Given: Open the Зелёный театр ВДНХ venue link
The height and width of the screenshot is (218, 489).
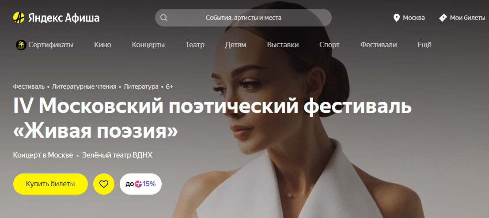Looking at the screenshot, I should [x=117, y=155].
